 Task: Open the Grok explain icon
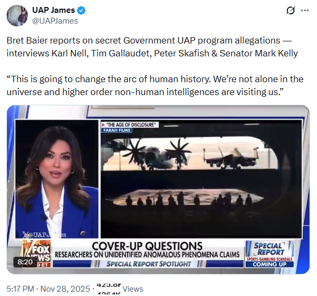(291, 10)
